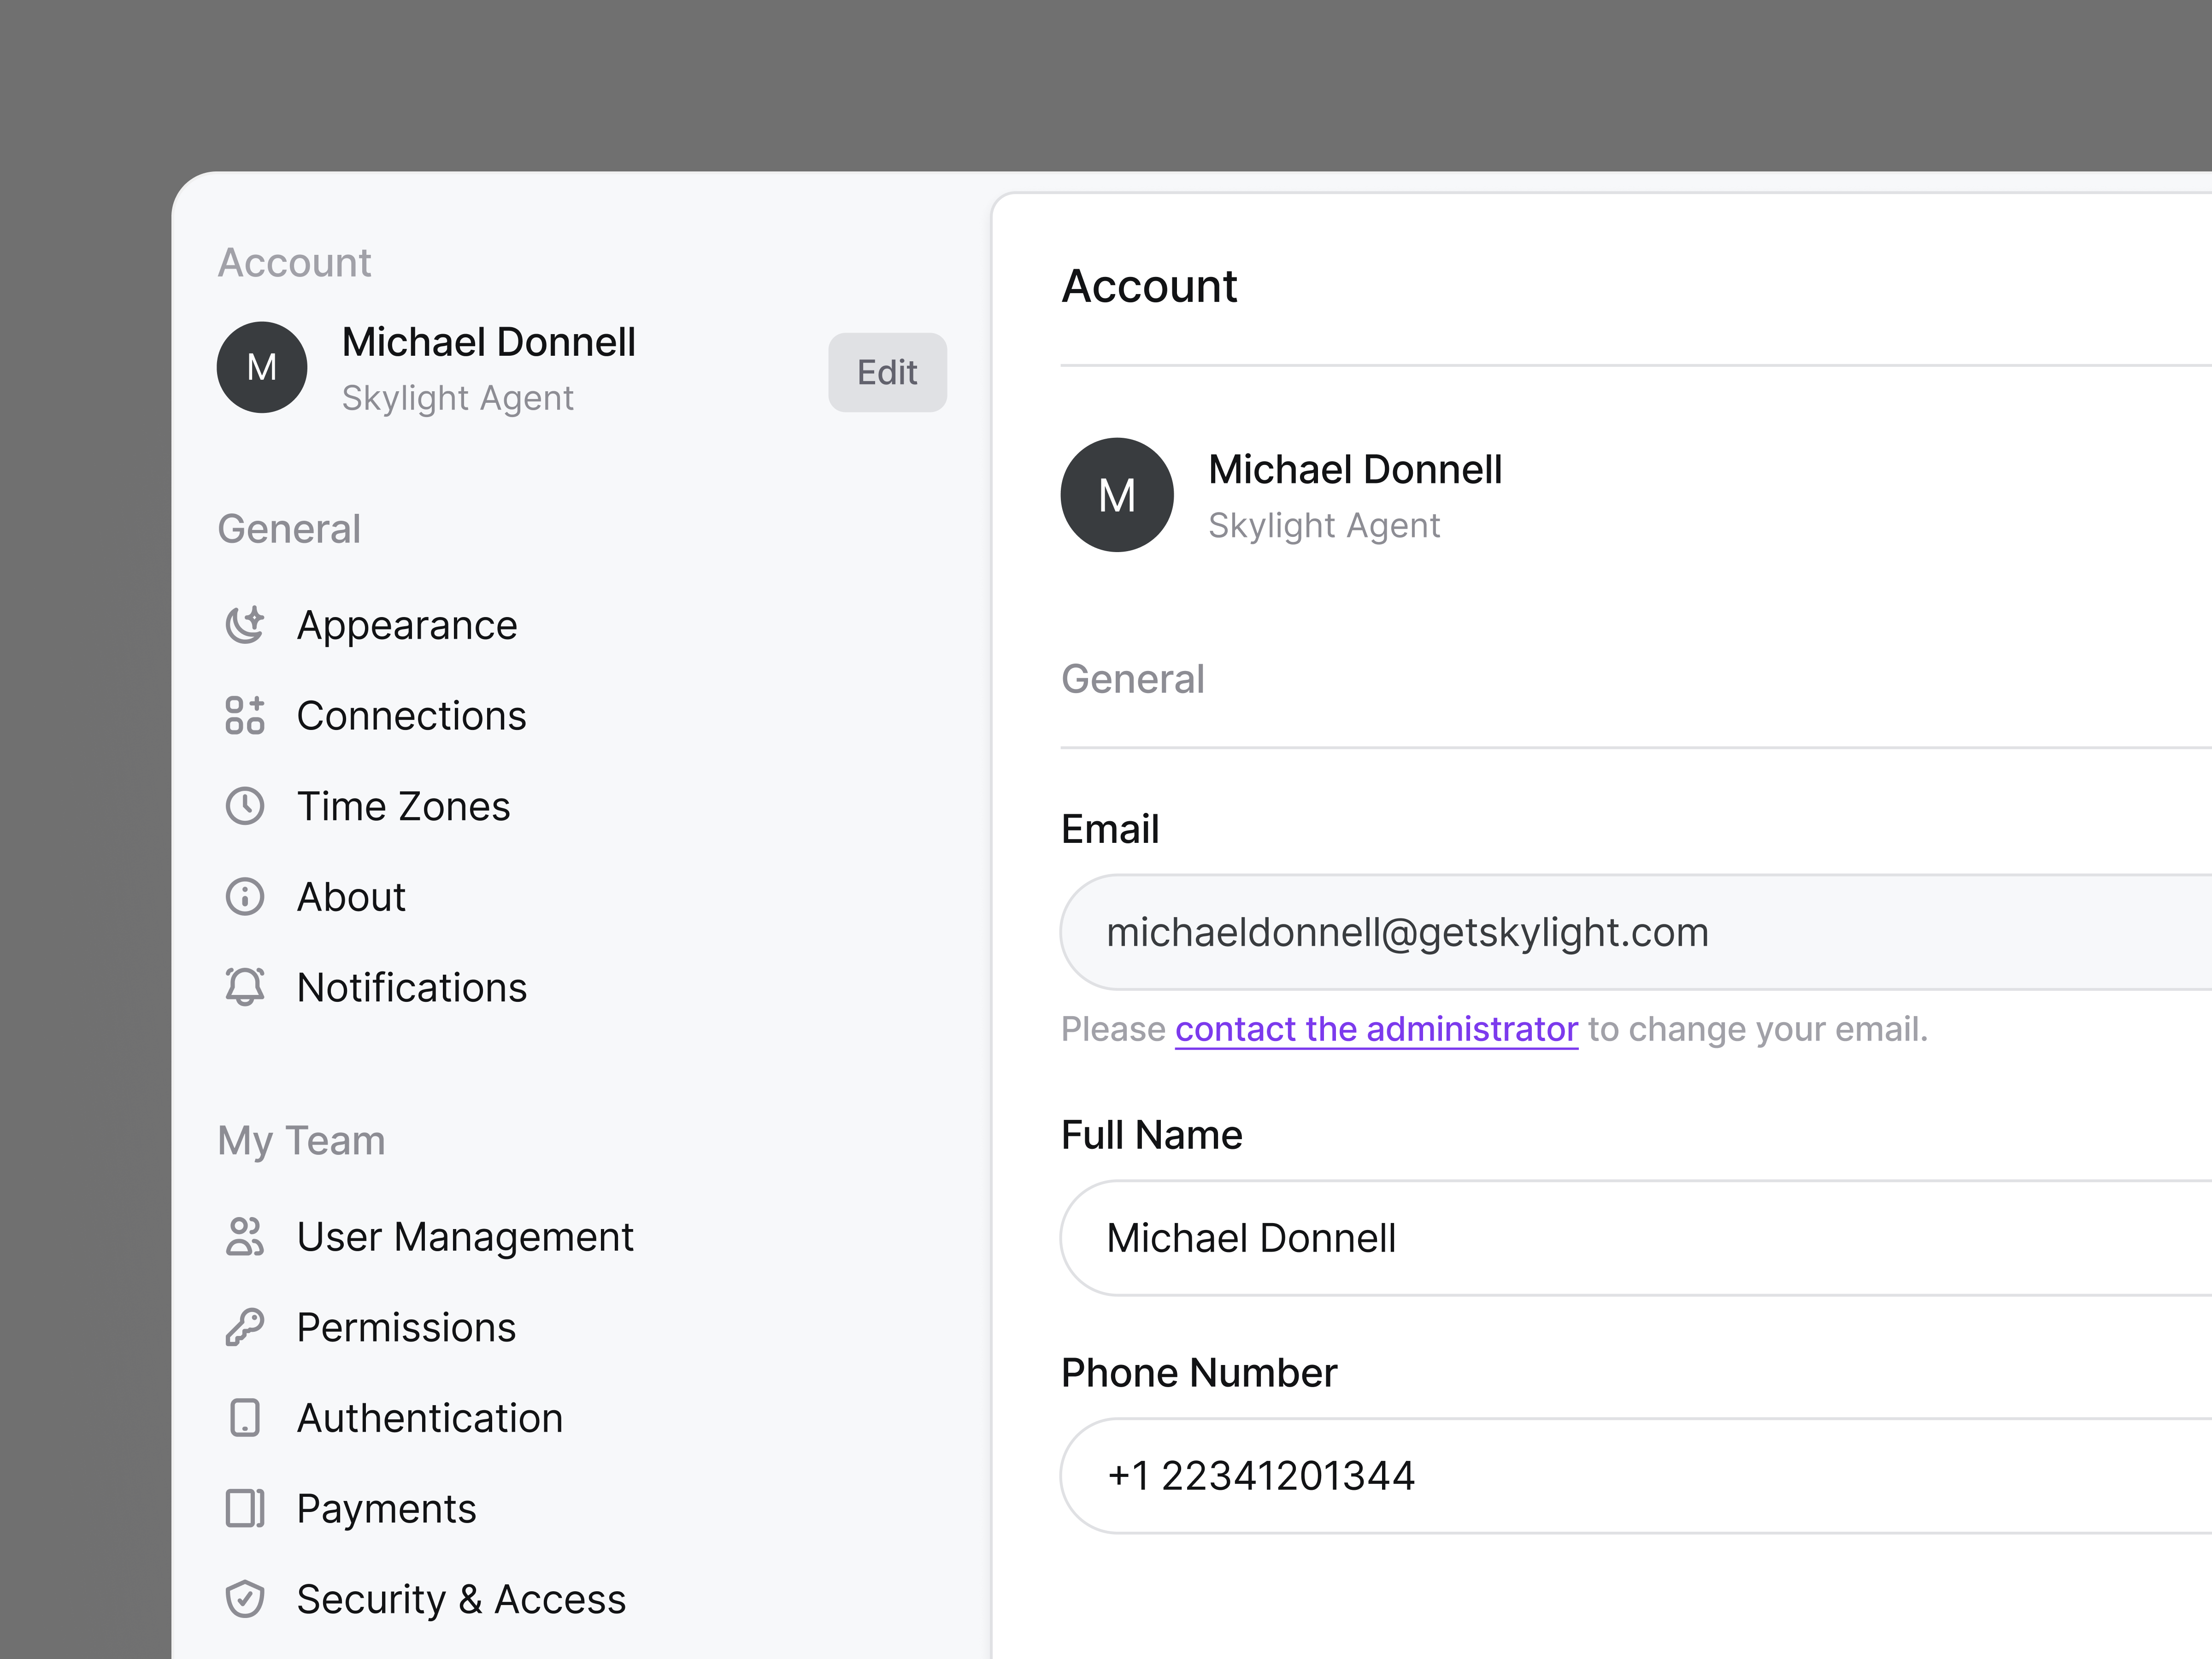Screen dimensions: 2212x1659
Task: Click the User Management people icon
Action: coord(245,1237)
